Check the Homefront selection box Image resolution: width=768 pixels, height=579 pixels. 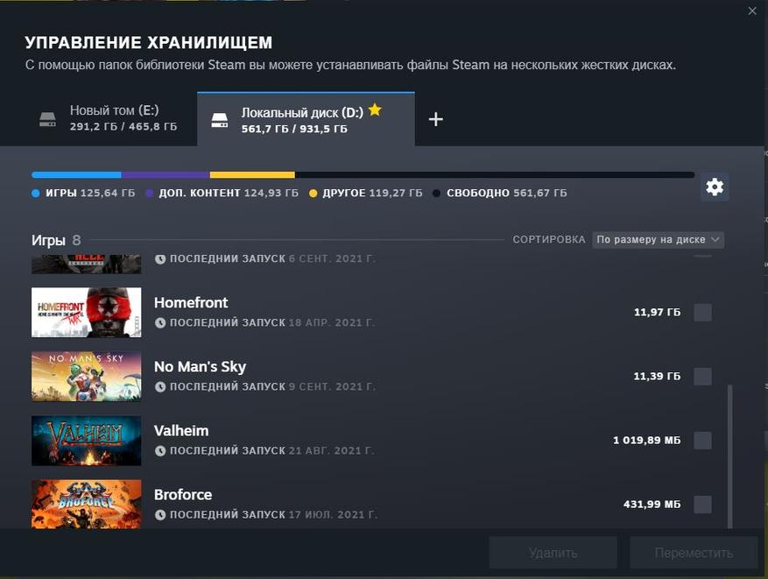[703, 313]
